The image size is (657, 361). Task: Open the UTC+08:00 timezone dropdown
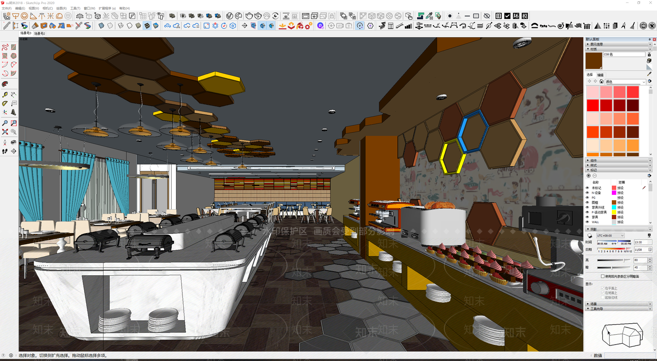(x=610, y=236)
